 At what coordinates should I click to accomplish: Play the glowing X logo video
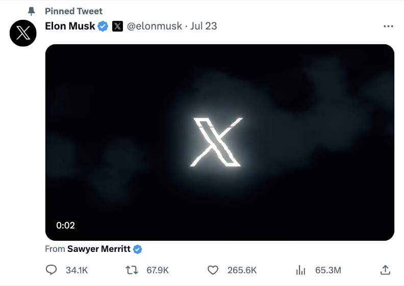point(219,142)
